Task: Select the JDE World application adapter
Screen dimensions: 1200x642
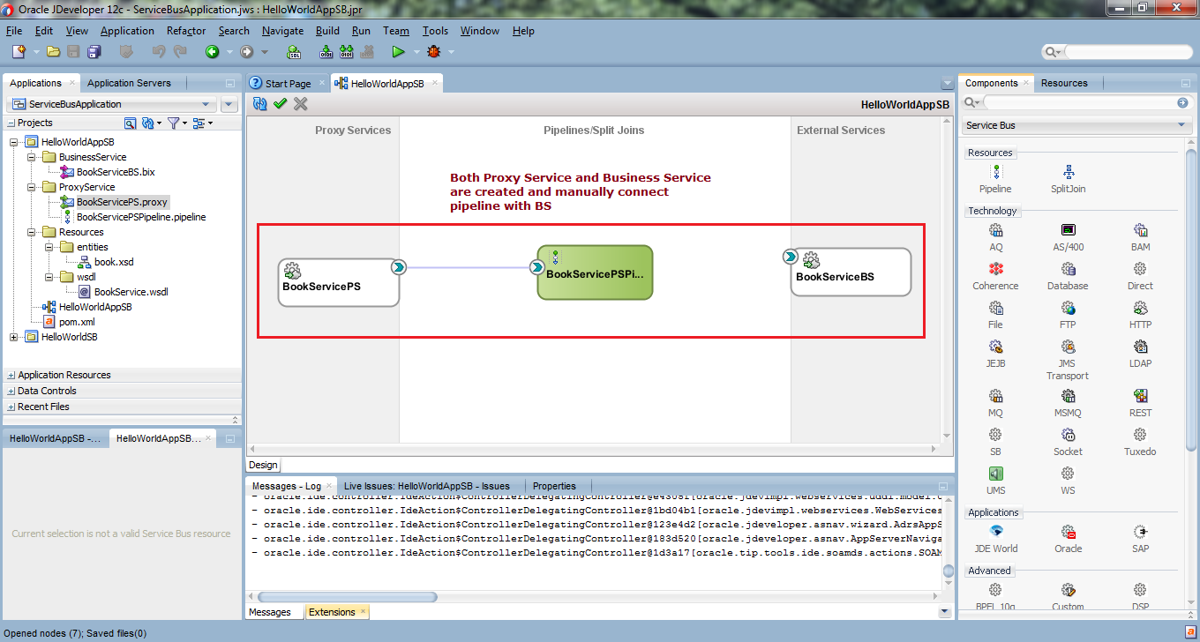Action: pyautogui.click(x=995, y=538)
